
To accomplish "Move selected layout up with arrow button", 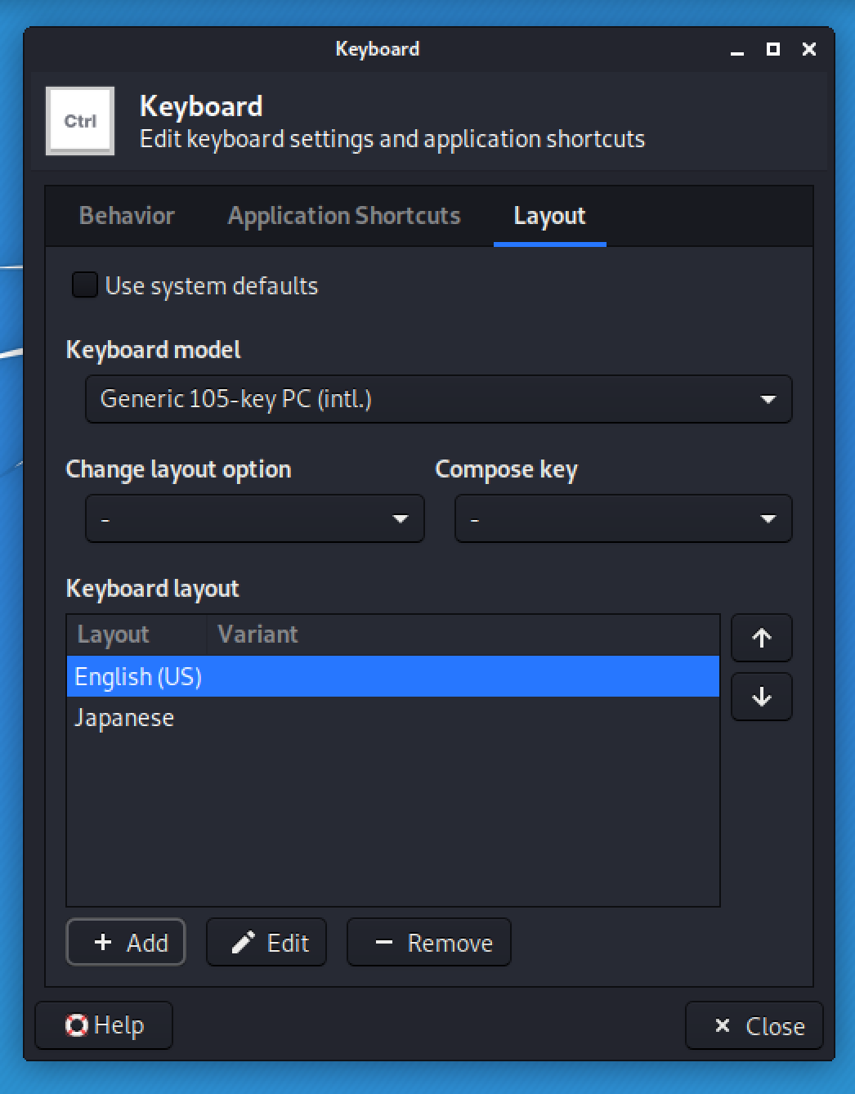I will pos(761,638).
